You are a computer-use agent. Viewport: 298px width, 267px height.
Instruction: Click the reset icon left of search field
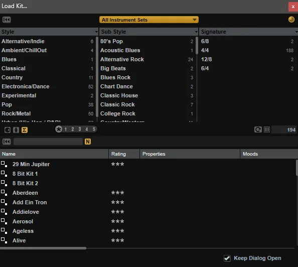(7, 142)
